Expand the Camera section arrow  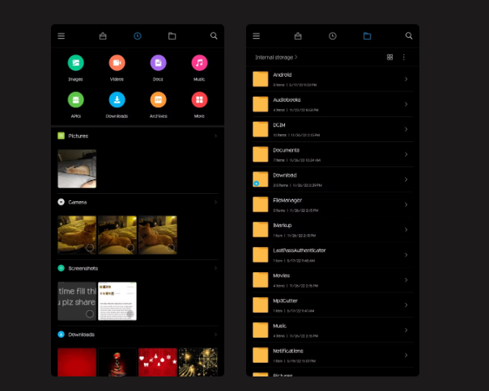[x=215, y=202]
